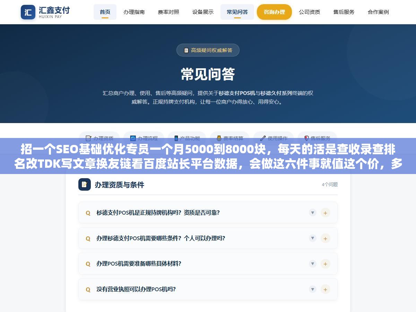
Task: Switch to 售后服务 category tab
Action: [317, 138]
